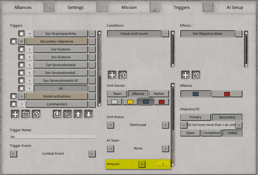
Task: Click the Trigger Name input field
Action: [53, 137]
